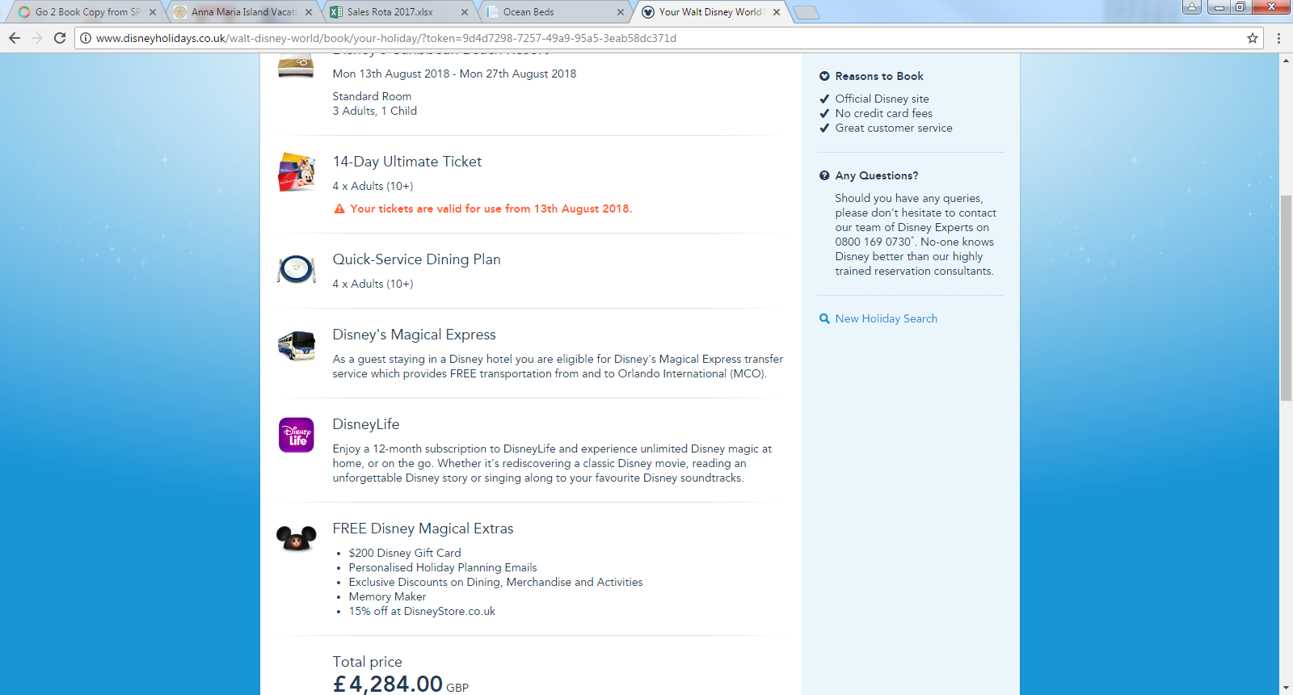Click the Mickey ears hat icon

pos(297,537)
